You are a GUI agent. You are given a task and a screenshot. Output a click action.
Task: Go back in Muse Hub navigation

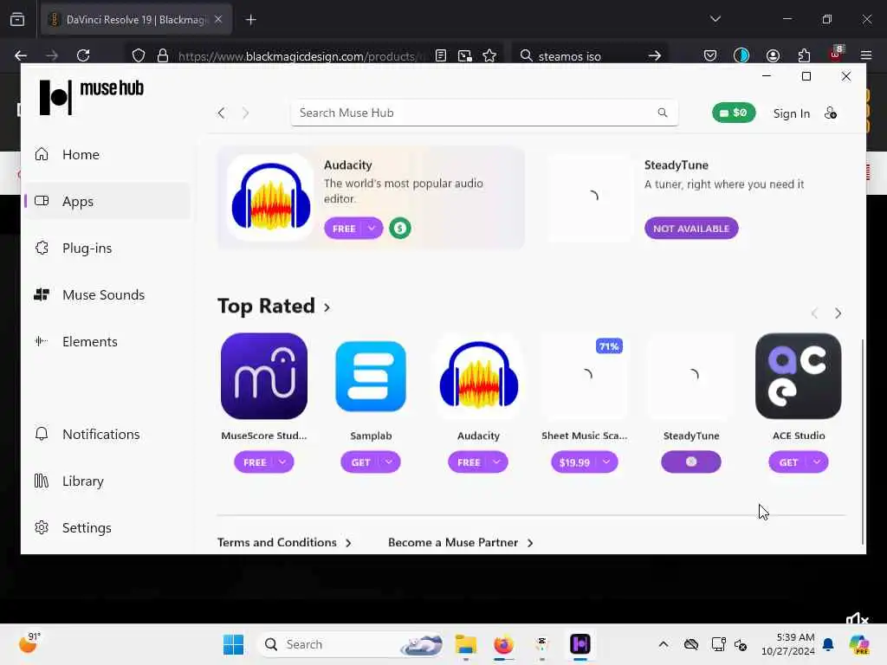(221, 113)
